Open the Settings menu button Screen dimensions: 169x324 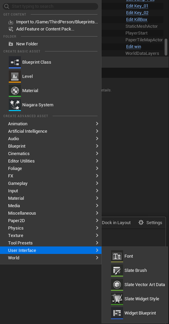pyautogui.click(x=150, y=222)
